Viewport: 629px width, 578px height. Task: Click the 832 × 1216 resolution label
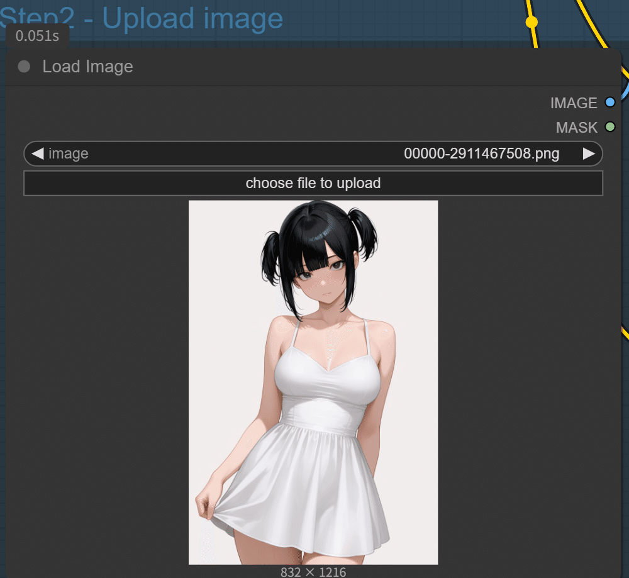(313, 572)
